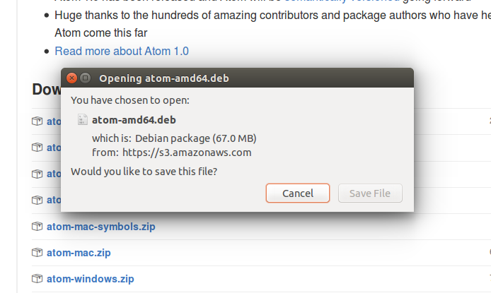Click the fourth download row package icon
Viewport: 491px width, 293px height.
(37, 200)
